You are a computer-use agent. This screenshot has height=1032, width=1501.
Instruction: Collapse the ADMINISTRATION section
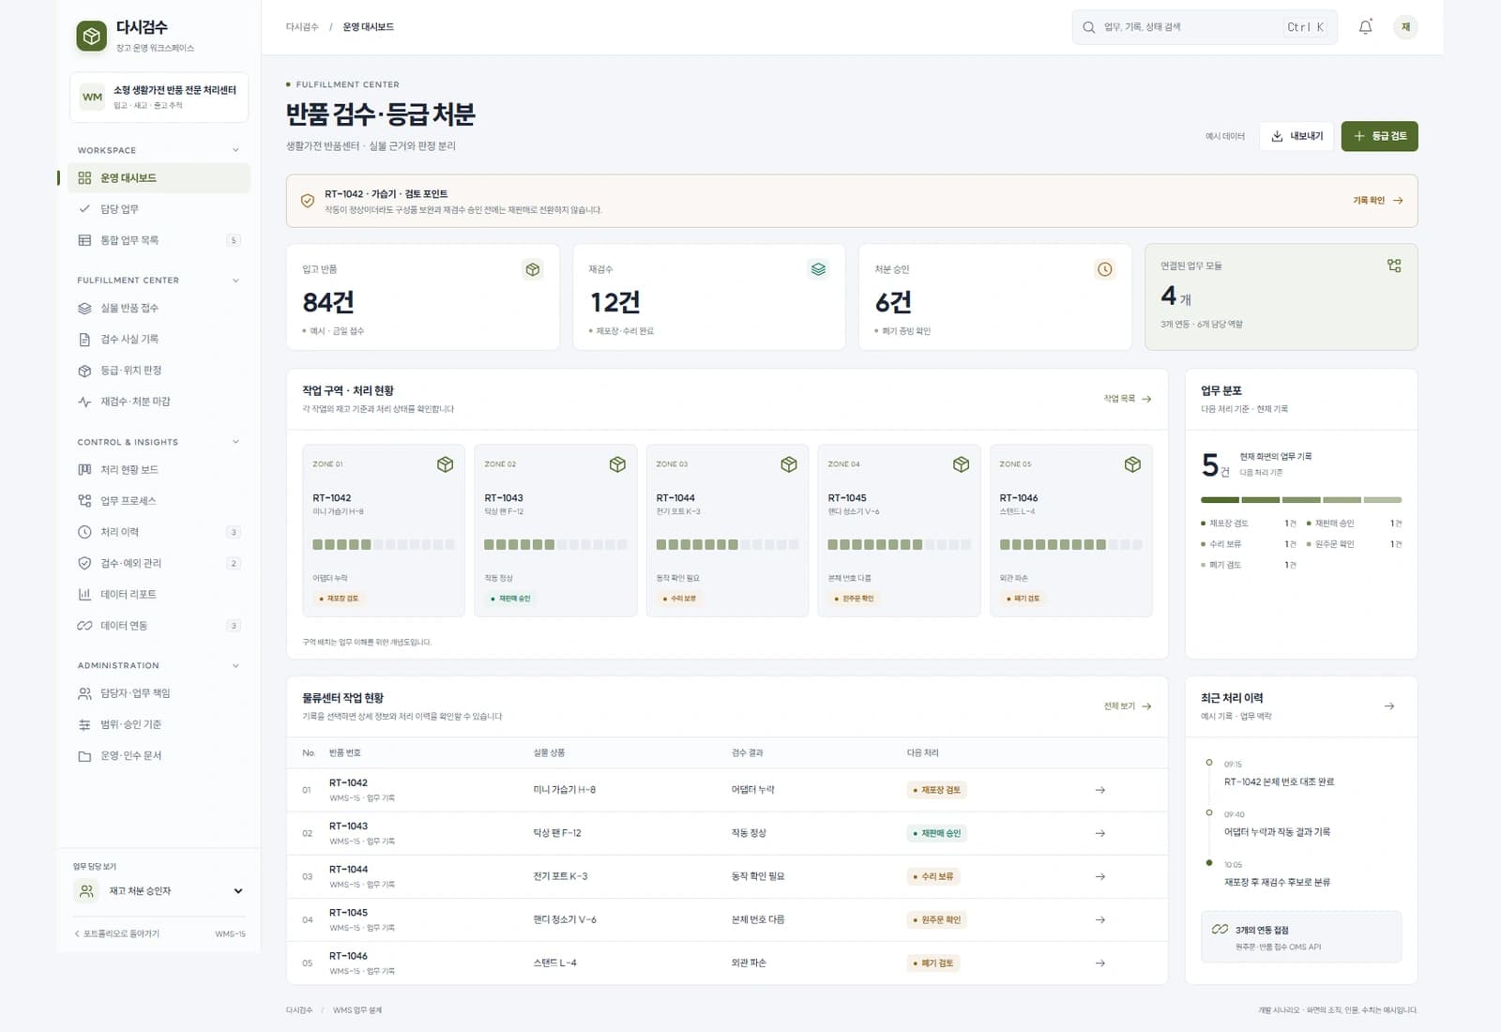coord(235,666)
